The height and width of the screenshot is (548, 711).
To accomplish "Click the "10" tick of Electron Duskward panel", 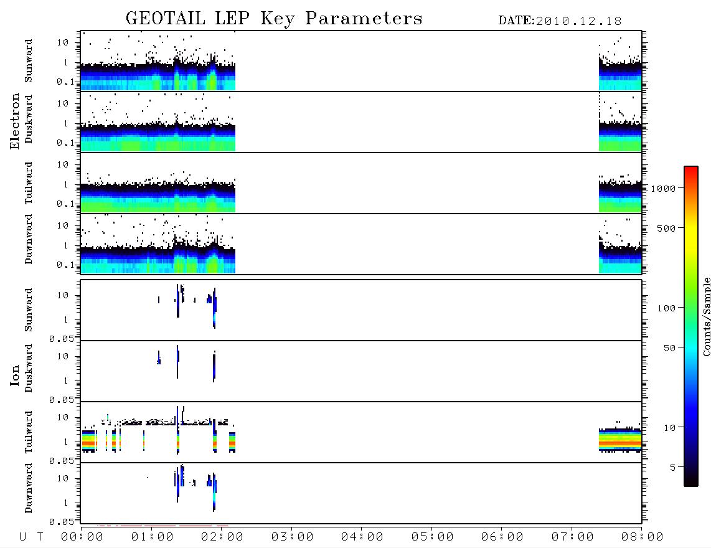I will pyautogui.click(x=63, y=103).
